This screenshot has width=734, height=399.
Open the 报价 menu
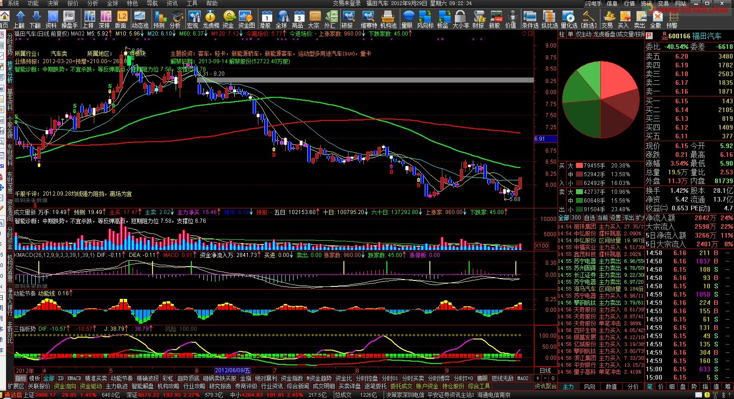pos(73,3)
